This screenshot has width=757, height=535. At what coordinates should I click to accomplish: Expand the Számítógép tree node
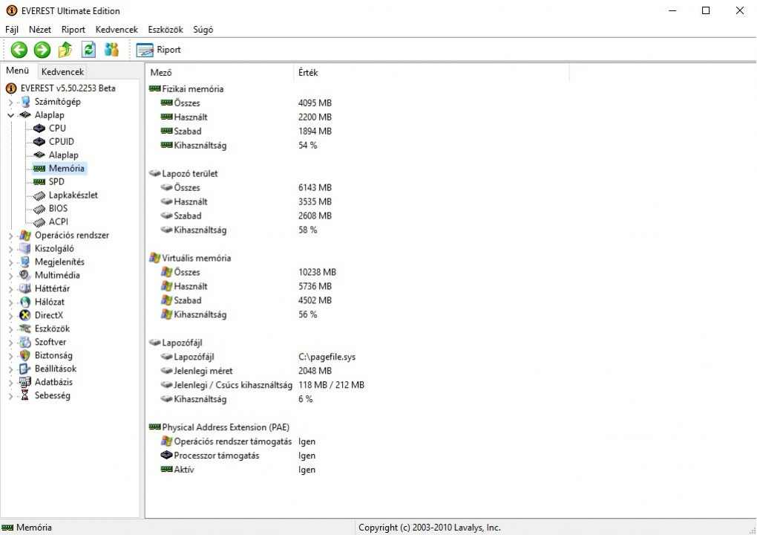tap(10, 102)
